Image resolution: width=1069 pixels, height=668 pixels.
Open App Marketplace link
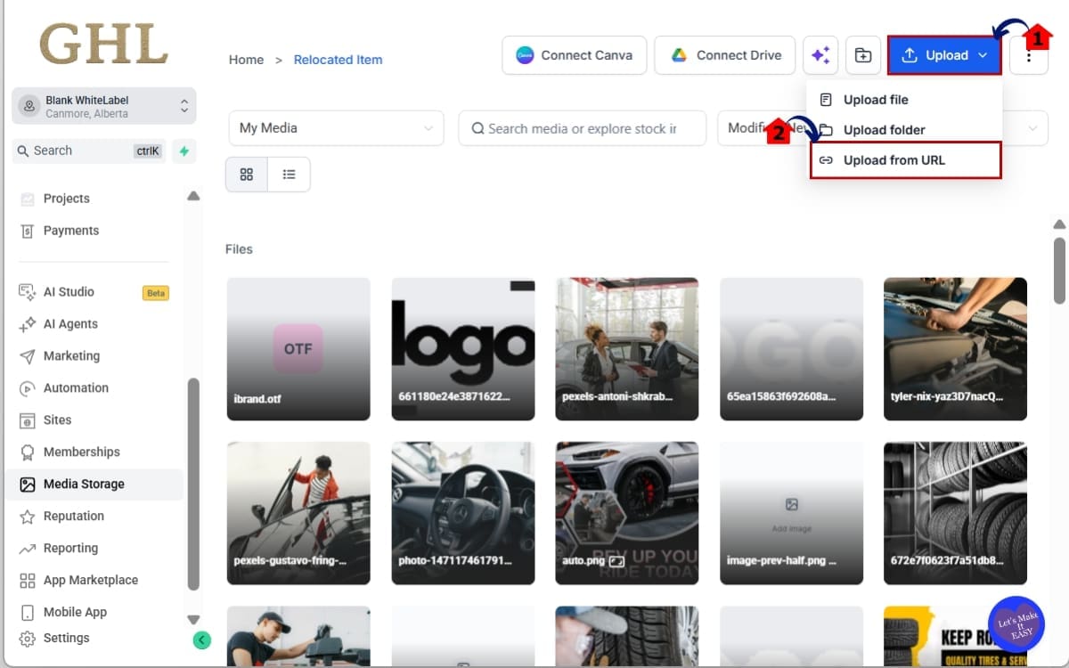[91, 581]
